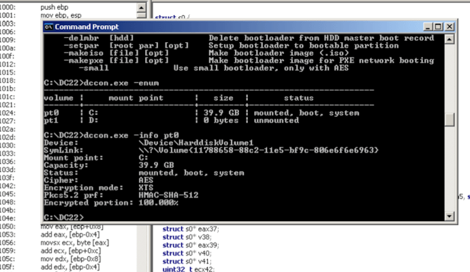Image resolution: width=470 pixels, height=272 pixels.
Task: Minimize the Command Prompt window
Action: point(428,27)
